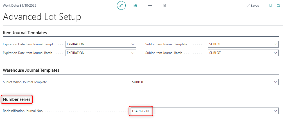This screenshot has height=119, width=284.
Task: Open page in new window icon
Action: coord(278,6)
